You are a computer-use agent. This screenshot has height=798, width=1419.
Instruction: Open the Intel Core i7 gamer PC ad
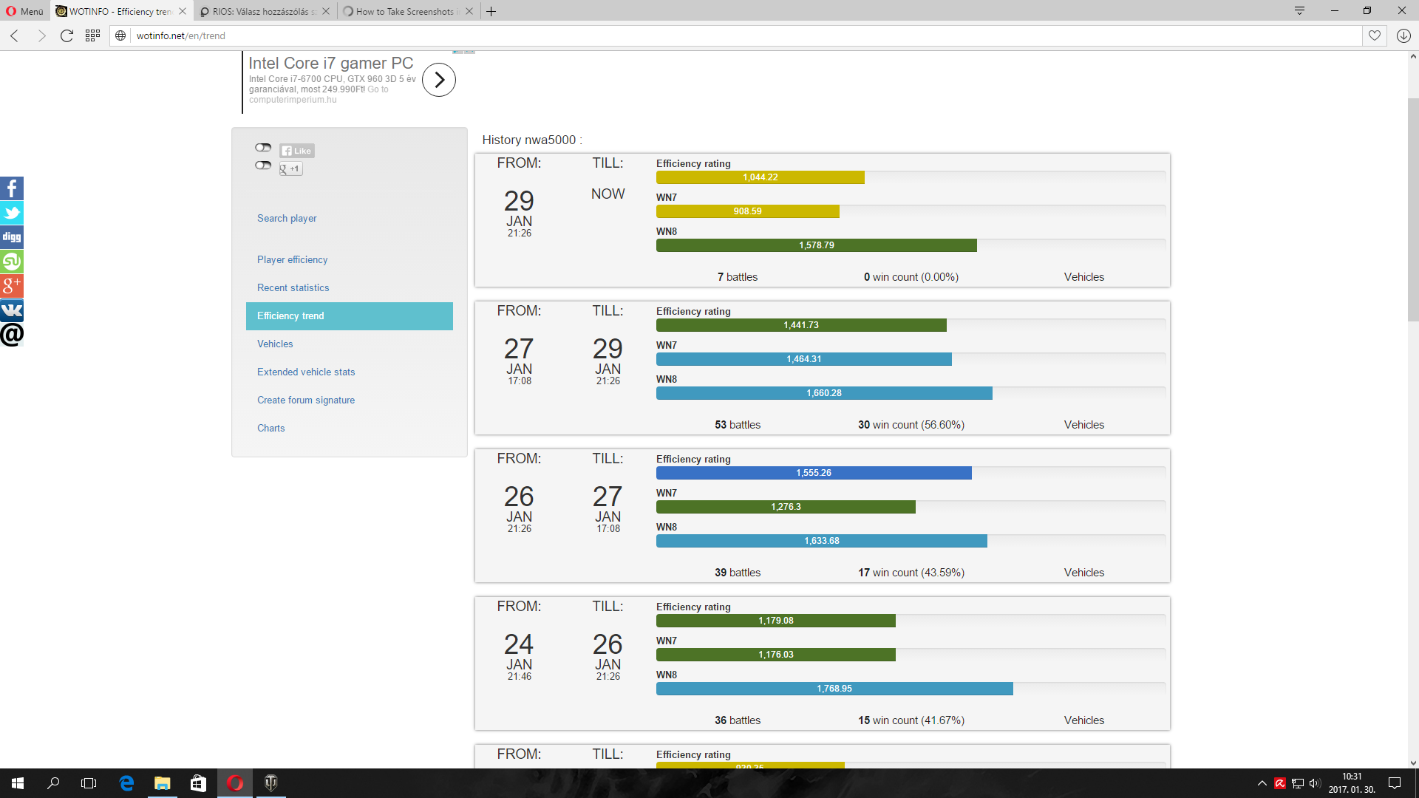click(330, 64)
